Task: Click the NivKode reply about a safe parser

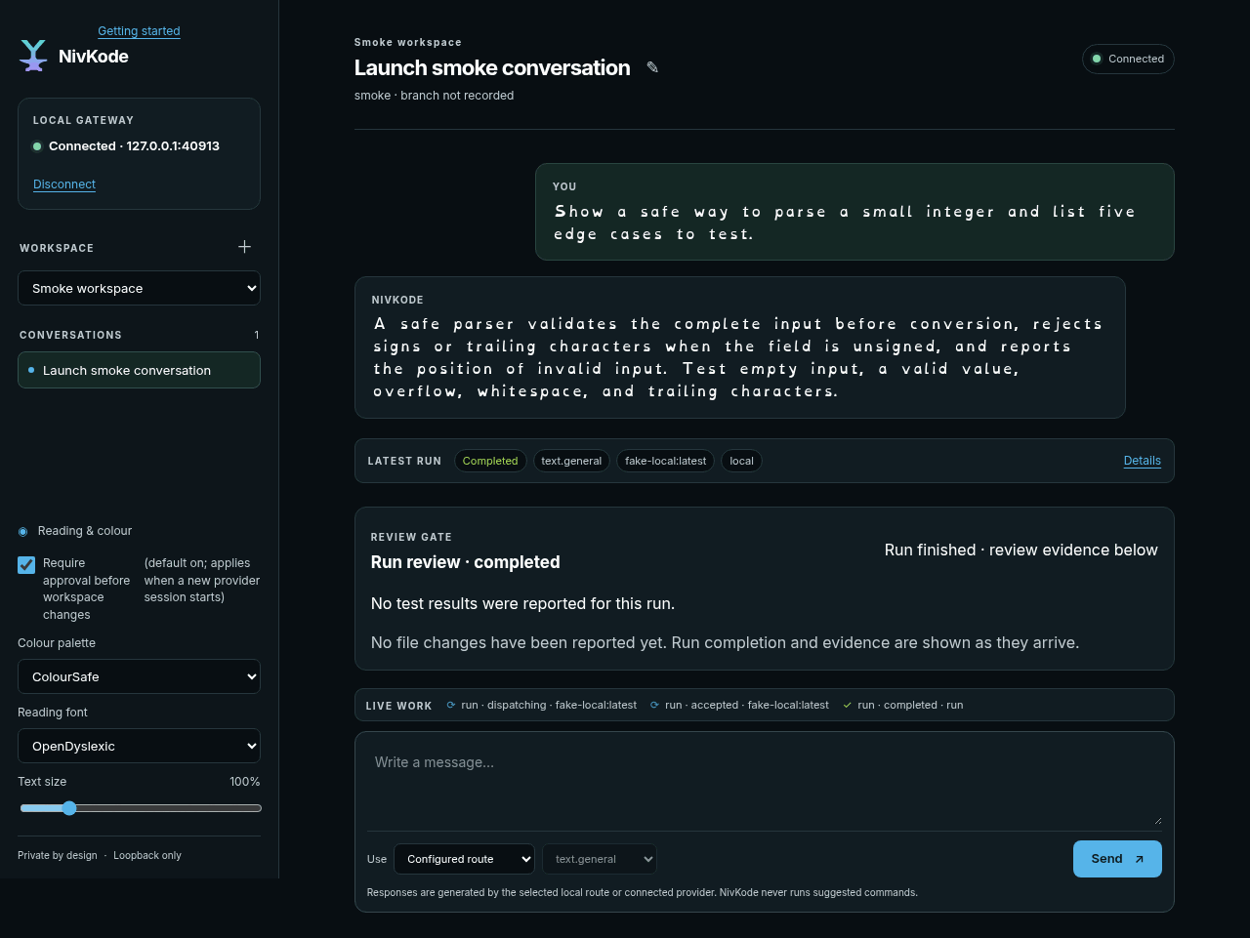Action: click(739, 347)
